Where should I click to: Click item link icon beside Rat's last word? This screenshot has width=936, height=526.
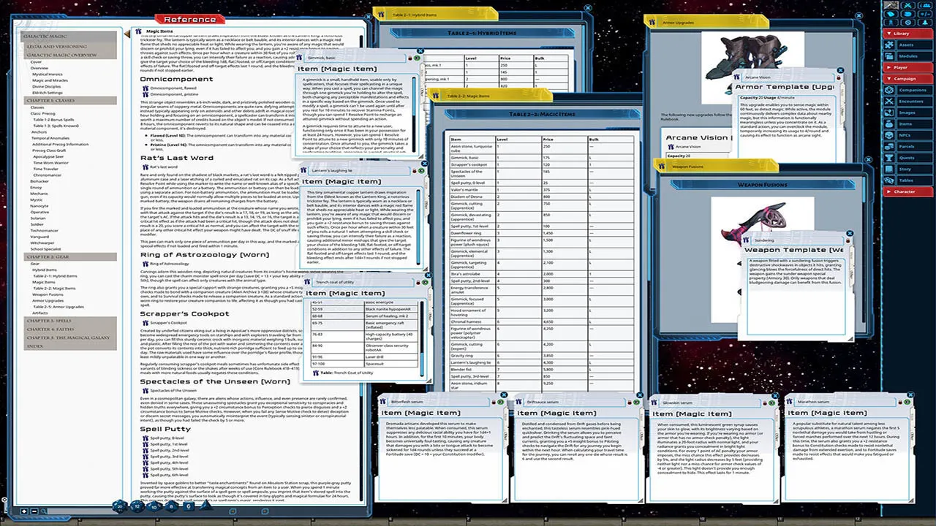pyautogui.click(x=145, y=167)
